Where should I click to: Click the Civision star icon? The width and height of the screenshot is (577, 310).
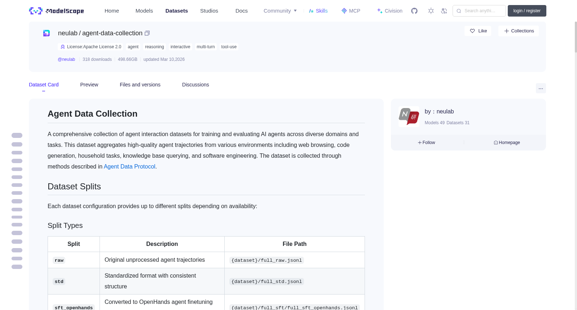click(x=380, y=11)
